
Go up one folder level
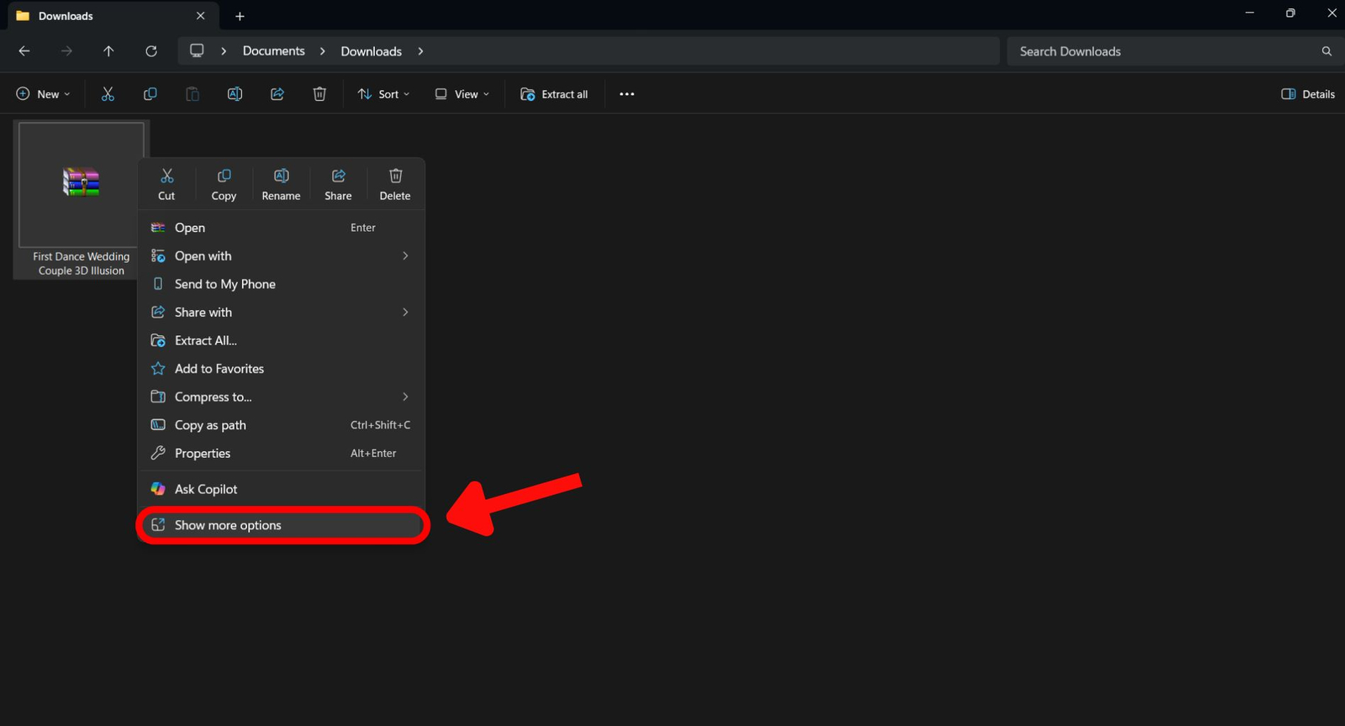click(x=108, y=51)
